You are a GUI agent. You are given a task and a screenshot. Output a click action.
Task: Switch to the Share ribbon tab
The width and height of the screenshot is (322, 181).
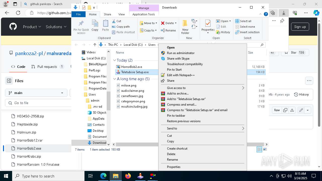(x=107, y=14)
